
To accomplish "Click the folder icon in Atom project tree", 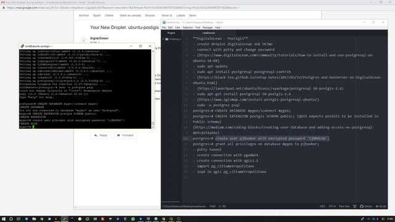I will pos(167,39).
